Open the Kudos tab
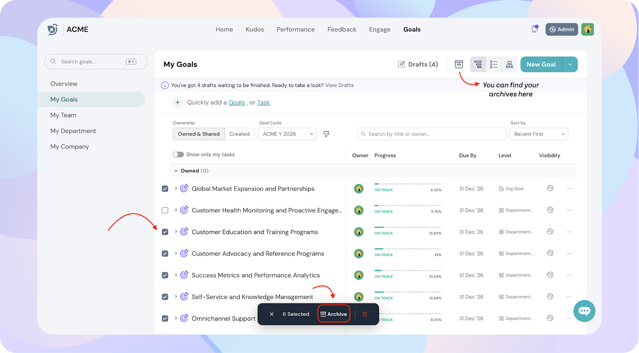This screenshot has width=639, height=353. pos(255,30)
